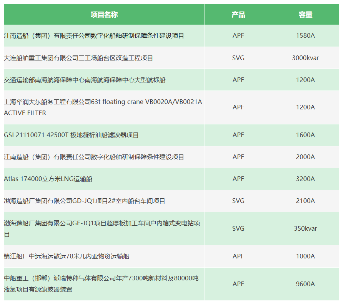The width and height of the screenshot is (346, 305).
Task: Click the 1600A capacity value
Action: point(305,135)
